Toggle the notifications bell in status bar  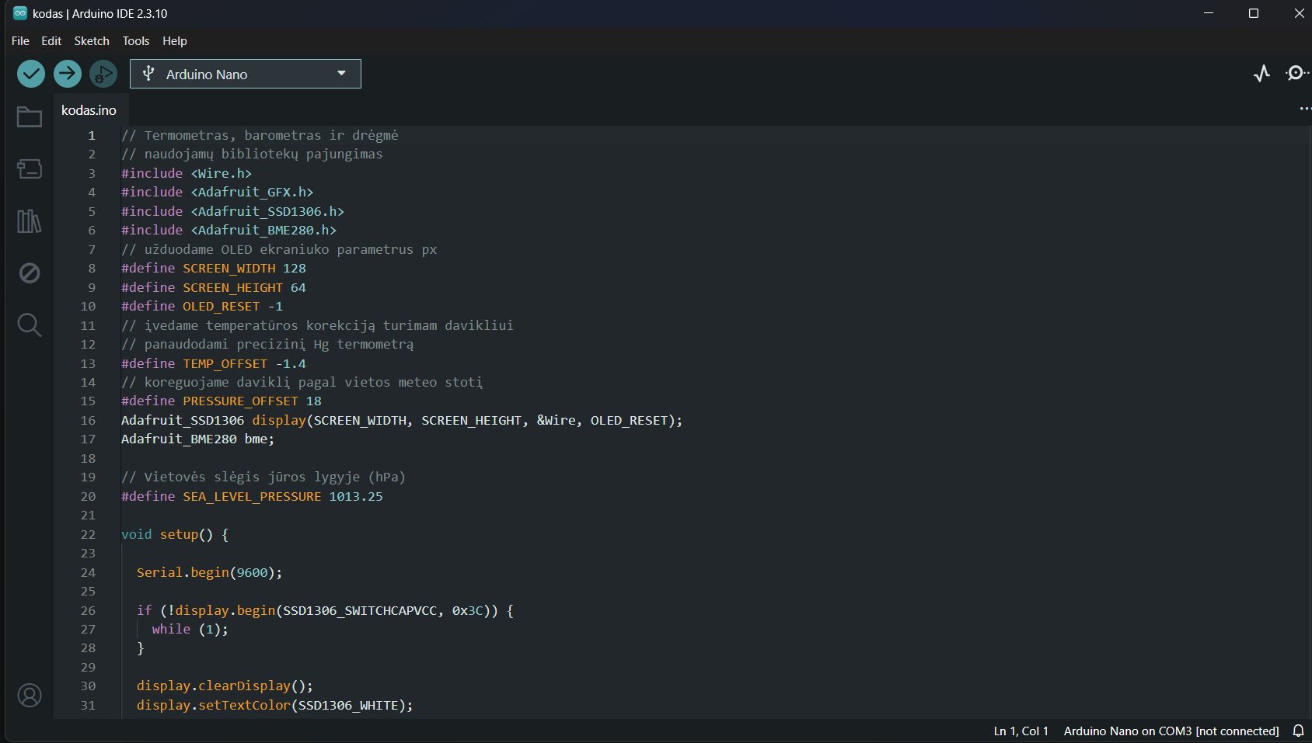[x=1298, y=731]
